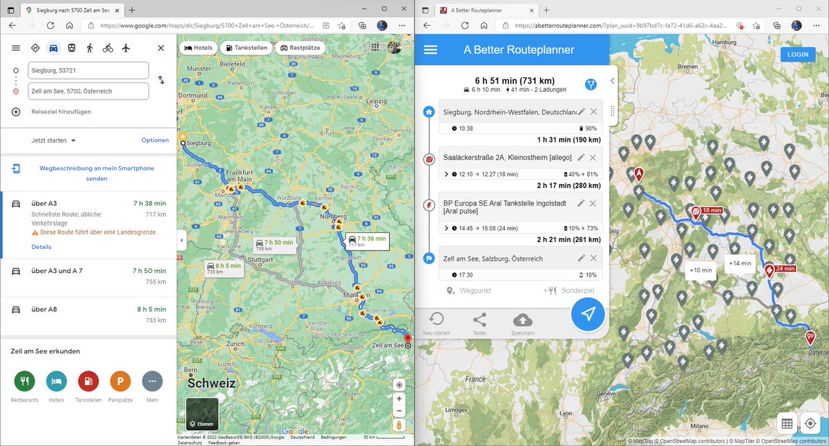Select best travel mode diamond icon
Screen dimensions: 829x446
35,48
